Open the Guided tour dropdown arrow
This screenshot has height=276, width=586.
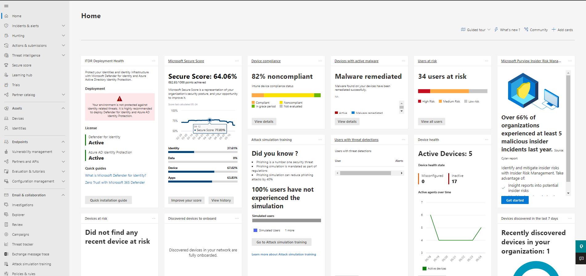[x=489, y=30]
